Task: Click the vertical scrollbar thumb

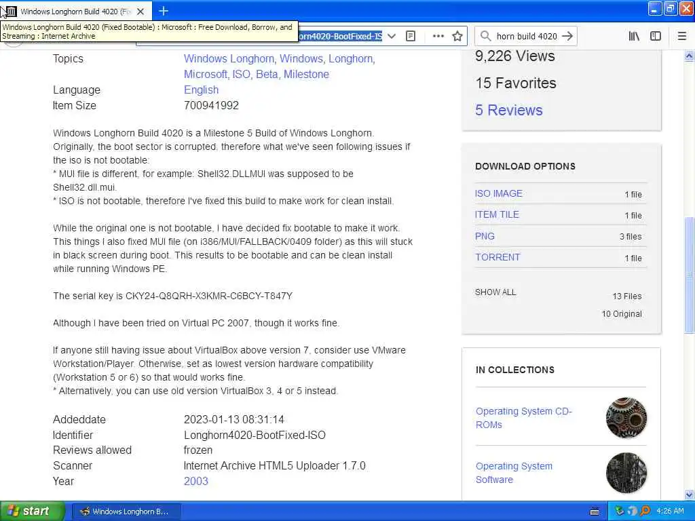Action: [x=690, y=275]
